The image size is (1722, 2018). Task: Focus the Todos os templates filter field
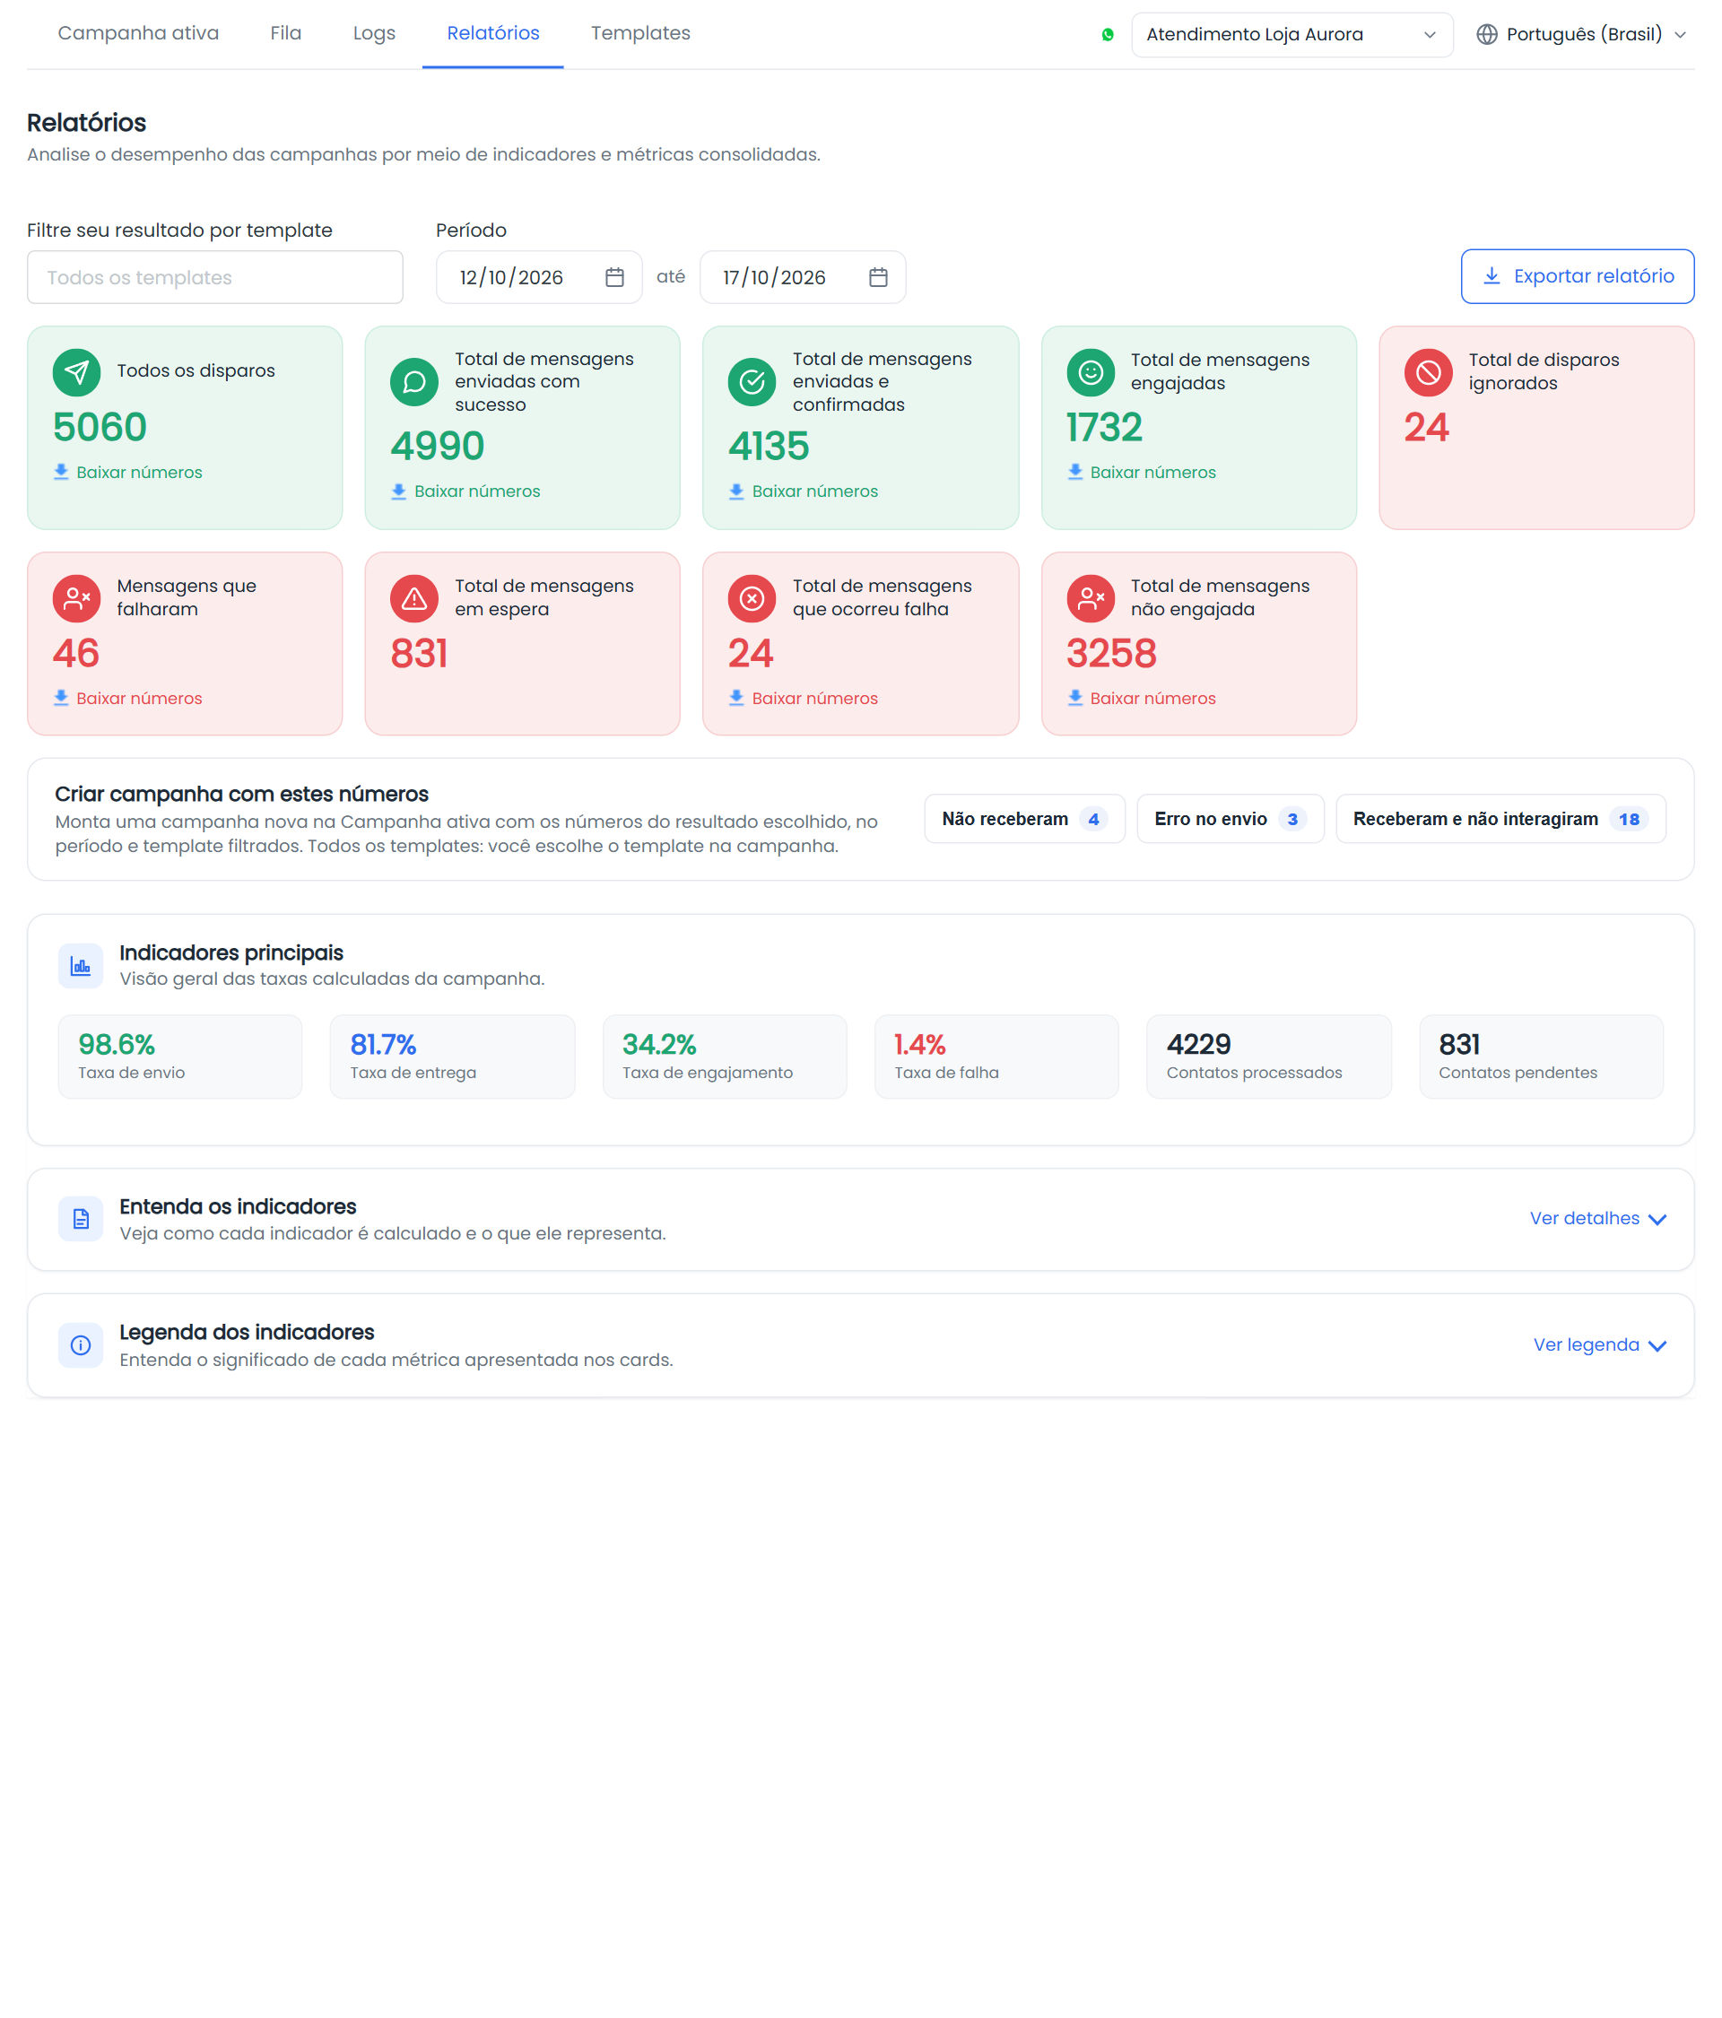point(215,277)
